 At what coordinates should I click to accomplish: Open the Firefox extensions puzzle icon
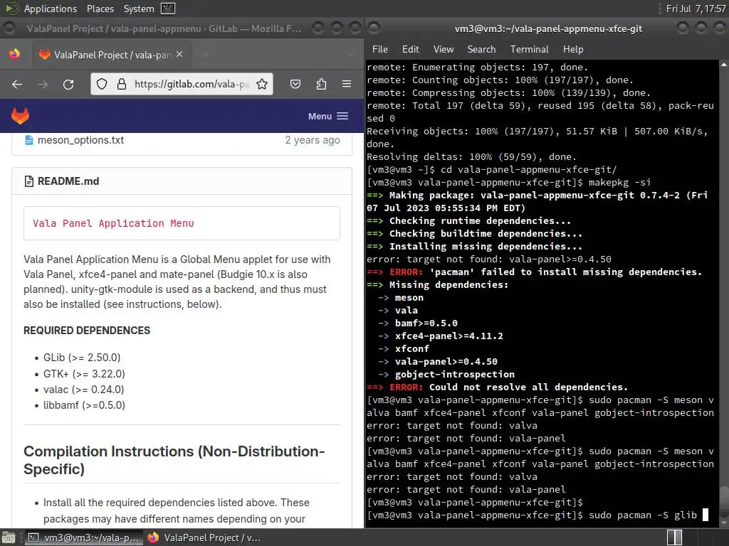pos(321,84)
